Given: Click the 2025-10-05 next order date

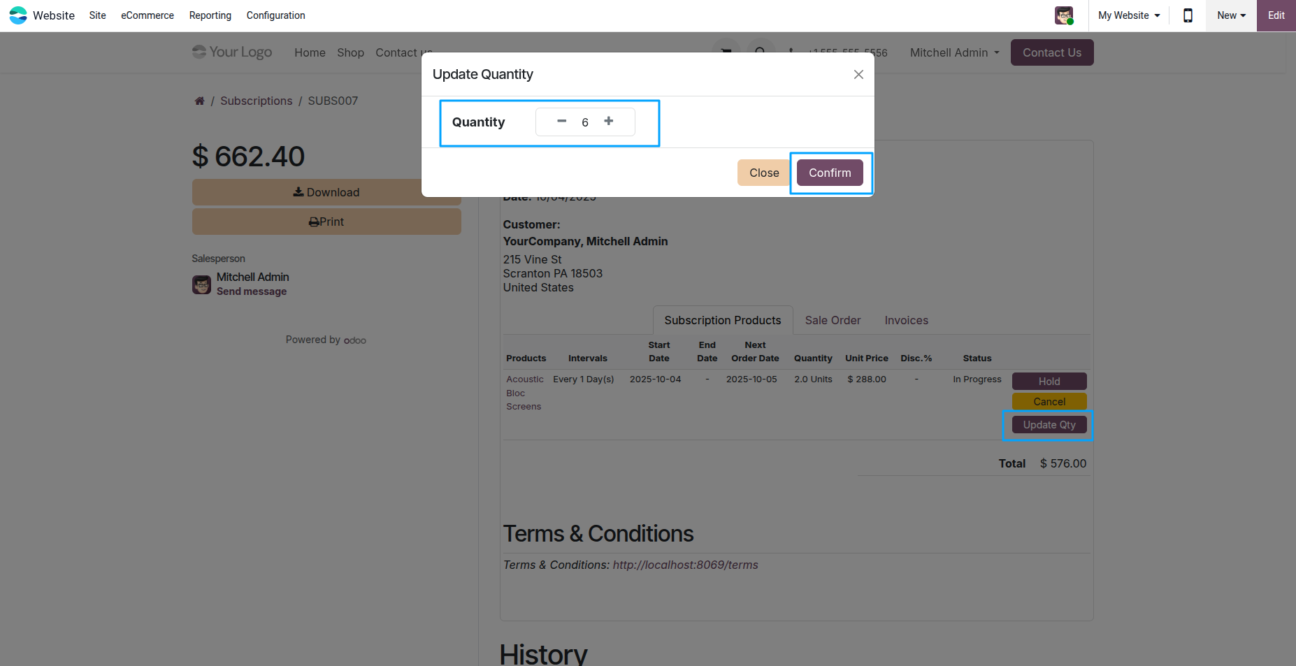Looking at the screenshot, I should [751, 379].
